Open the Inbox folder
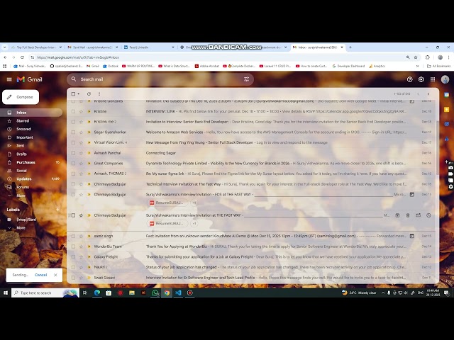This screenshot has width=454, height=340. pyautogui.click(x=31, y=113)
